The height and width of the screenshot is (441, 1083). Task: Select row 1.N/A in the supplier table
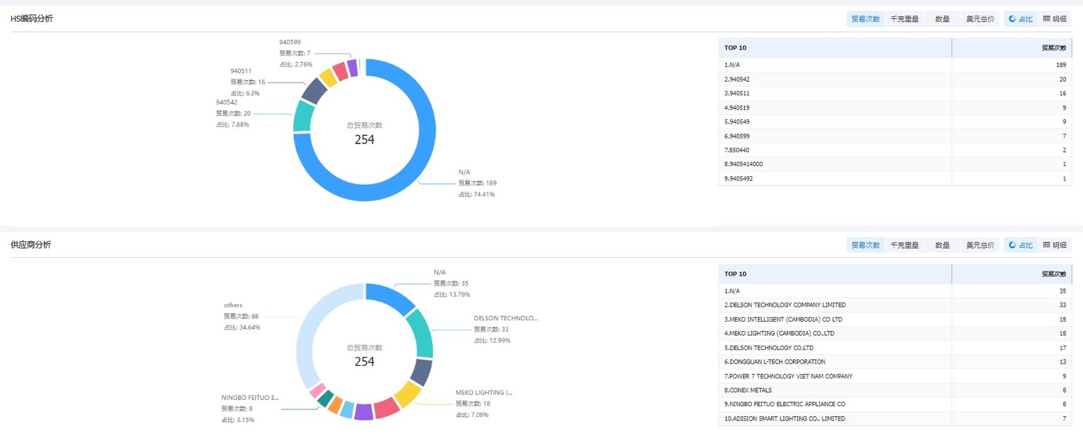(x=895, y=290)
